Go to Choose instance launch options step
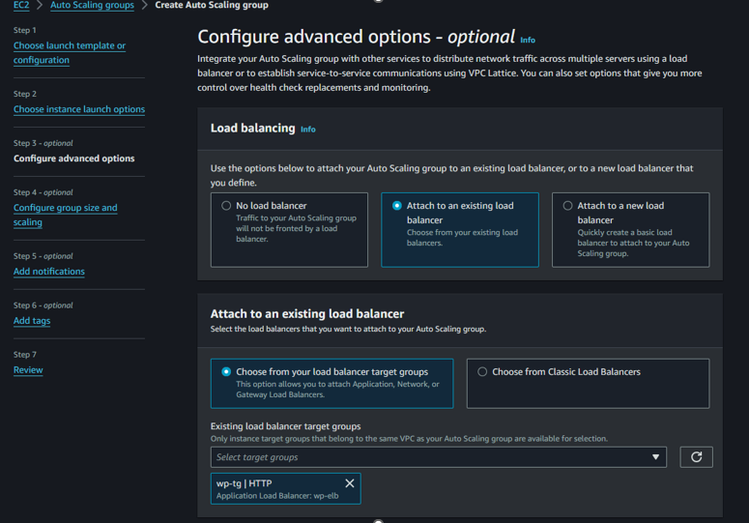The height and width of the screenshot is (523, 749). [x=78, y=109]
